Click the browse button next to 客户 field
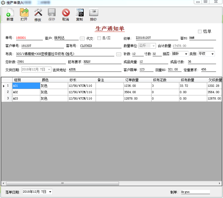This screenshot has width=223, height=198. click(82, 39)
